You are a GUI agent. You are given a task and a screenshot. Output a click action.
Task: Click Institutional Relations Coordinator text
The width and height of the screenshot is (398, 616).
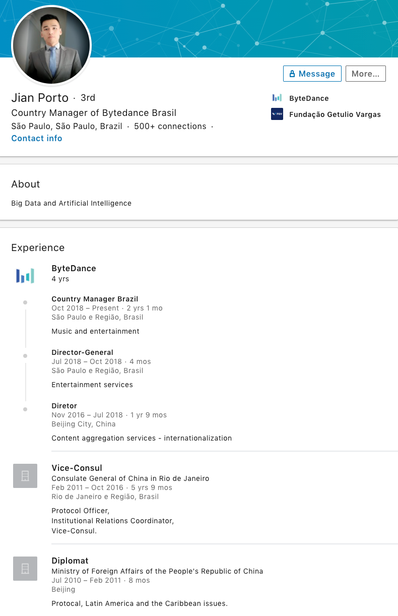(113, 521)
